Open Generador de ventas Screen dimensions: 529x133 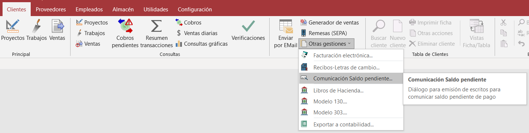click(x=329, y=23)
